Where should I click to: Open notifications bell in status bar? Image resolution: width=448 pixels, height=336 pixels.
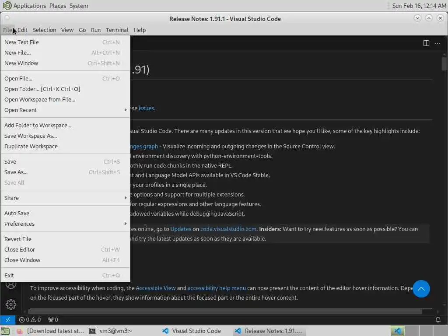click(437, 319)
